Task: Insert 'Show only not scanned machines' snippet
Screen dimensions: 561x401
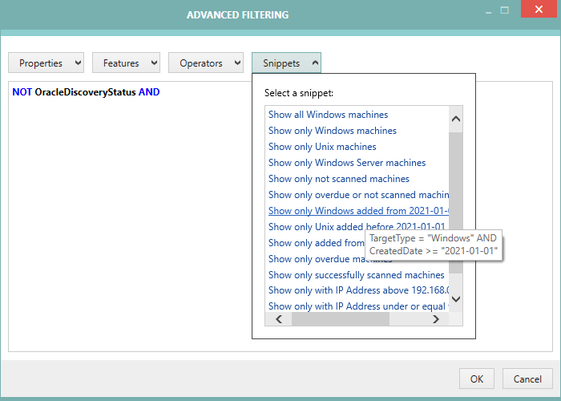Action: pyautogui.click(x=338, y=179)
